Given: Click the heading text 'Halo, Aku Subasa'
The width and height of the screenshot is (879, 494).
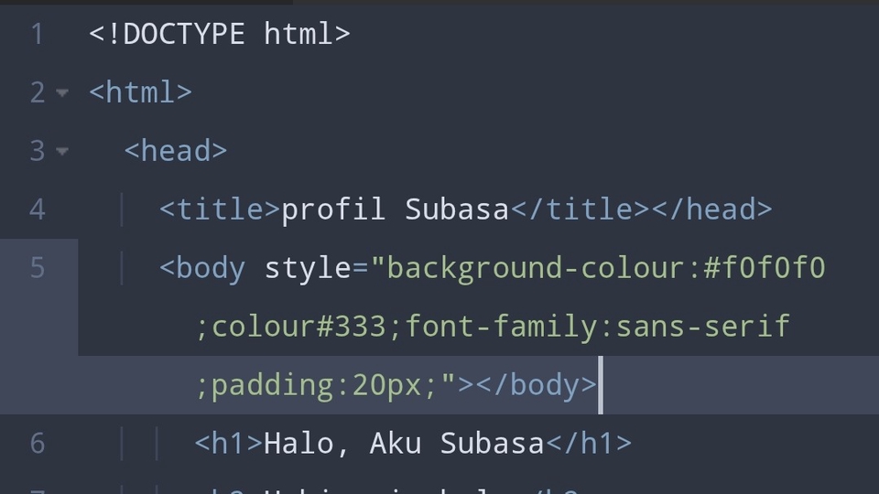Looking at the screenshot, I should click(404, 444).
